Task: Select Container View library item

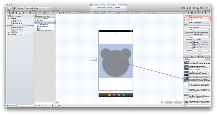Action: pos(197,91)
